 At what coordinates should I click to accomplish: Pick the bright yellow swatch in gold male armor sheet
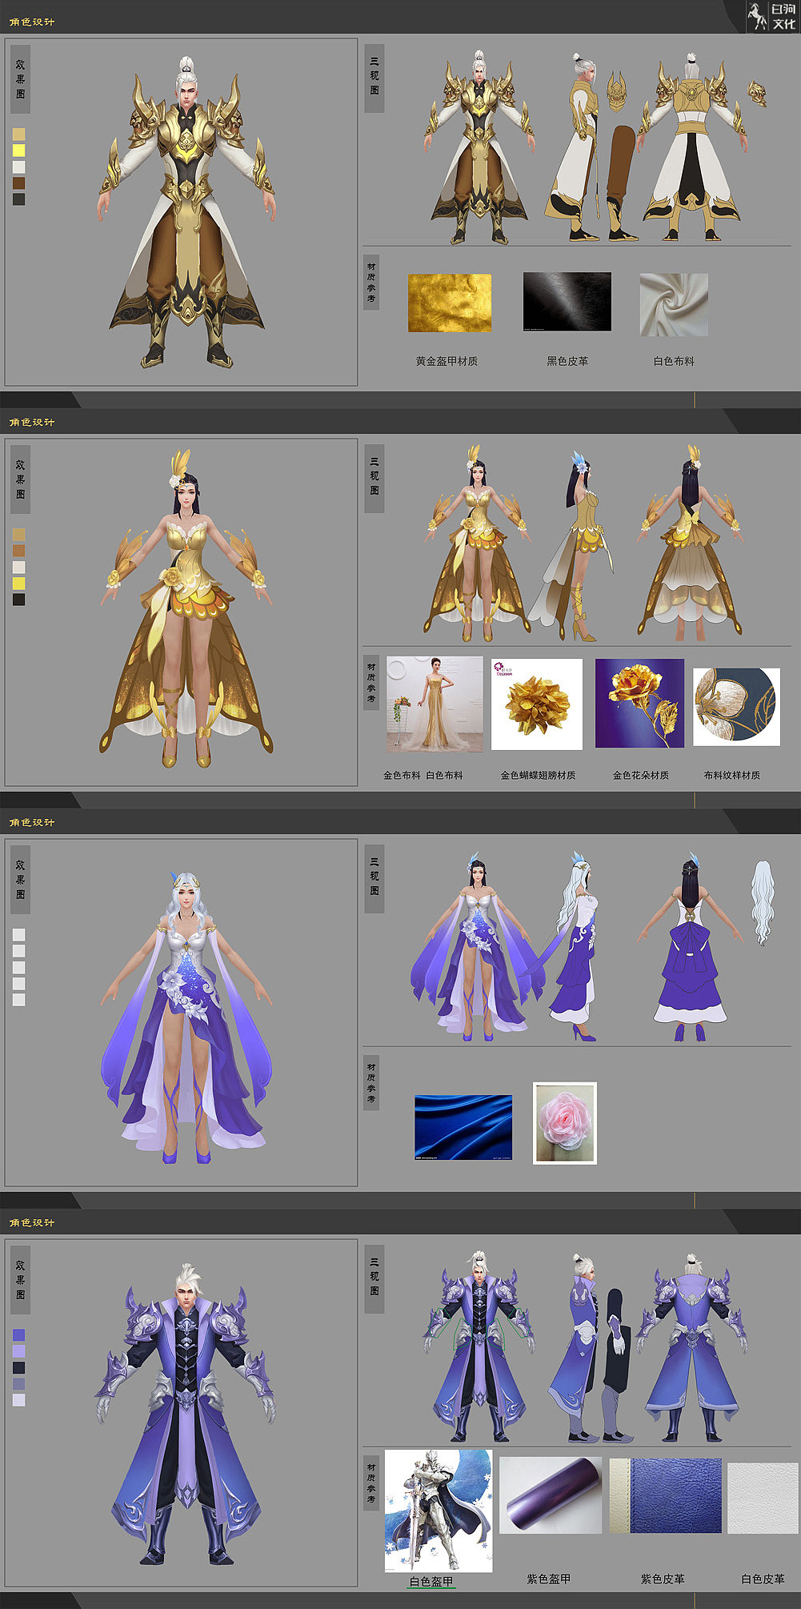tap(18, 150)
